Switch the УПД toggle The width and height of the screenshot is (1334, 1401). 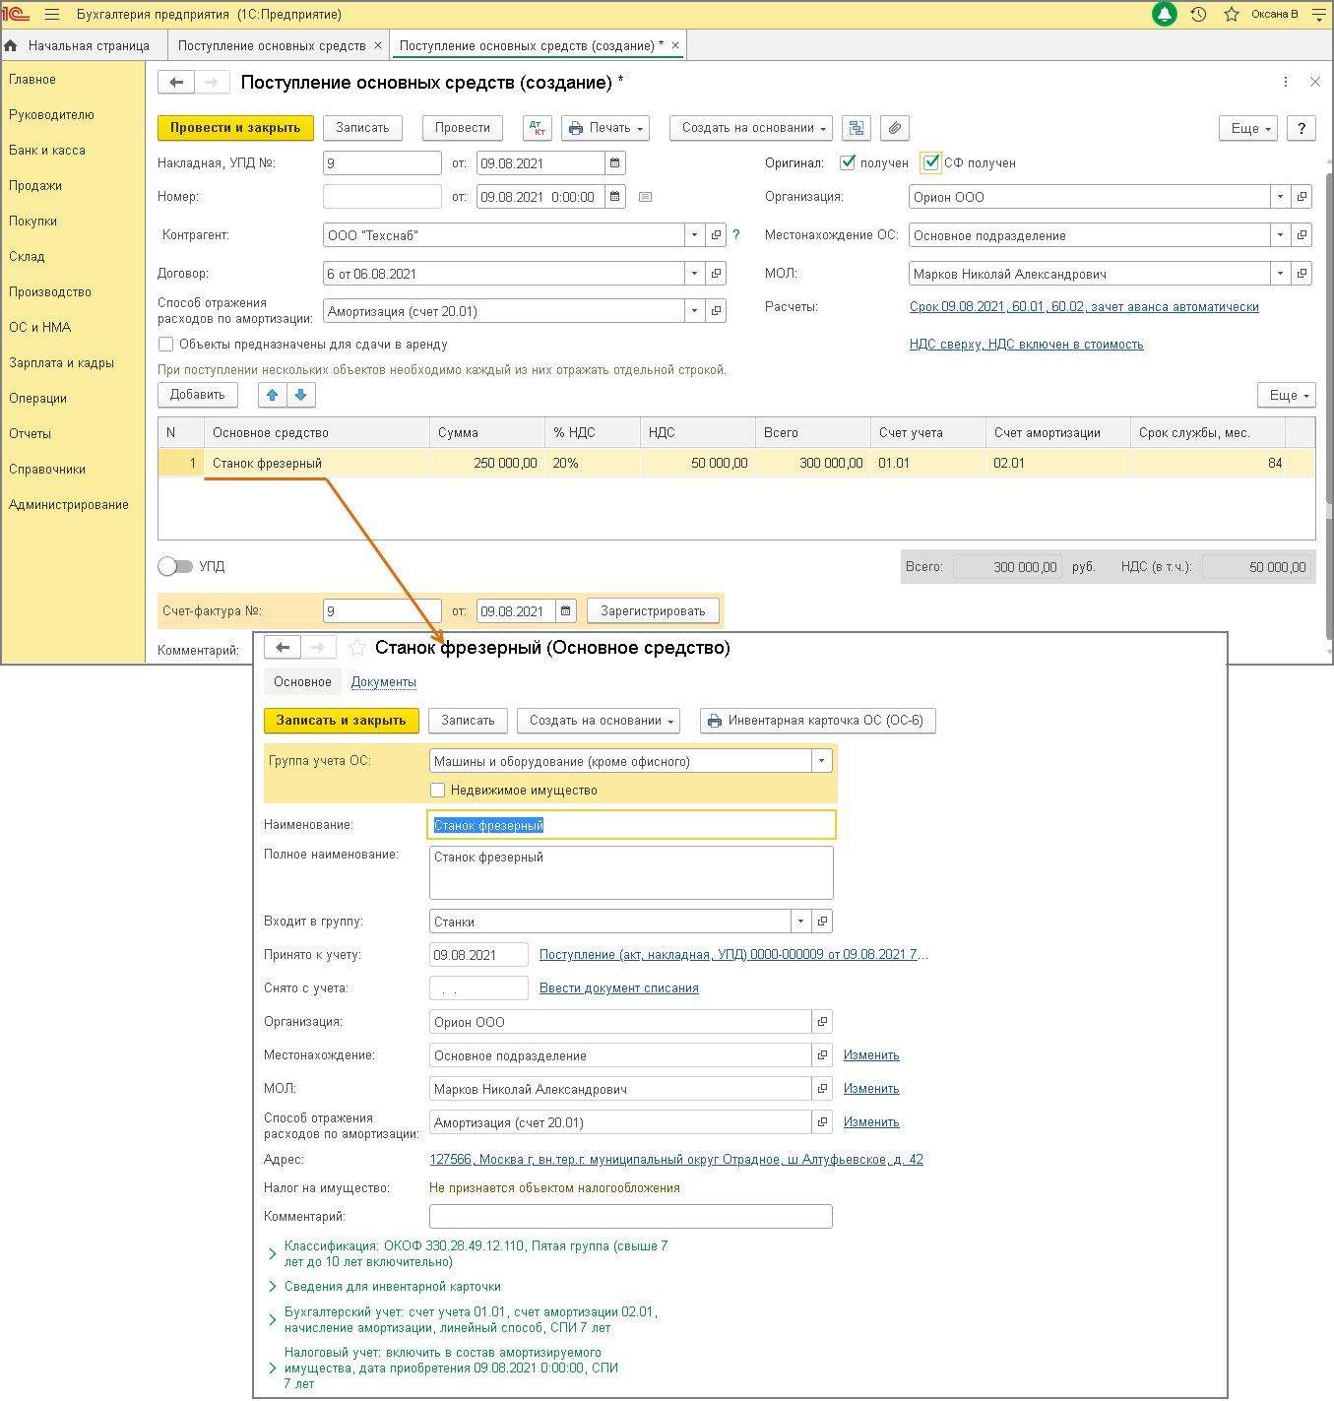pos(175,566)
